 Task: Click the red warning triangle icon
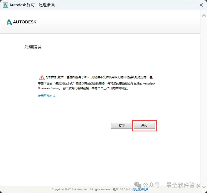pos(42,77)
